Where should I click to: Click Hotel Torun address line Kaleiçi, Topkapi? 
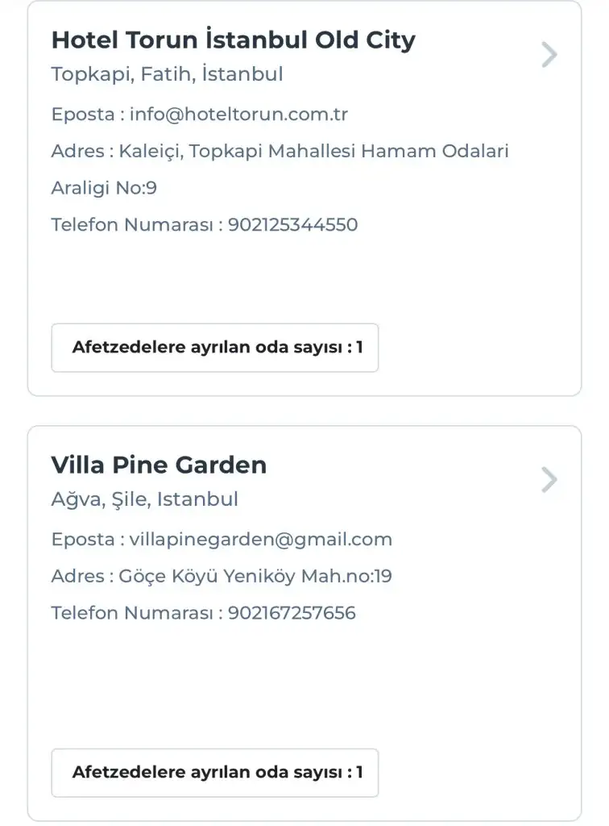point(314,151)
